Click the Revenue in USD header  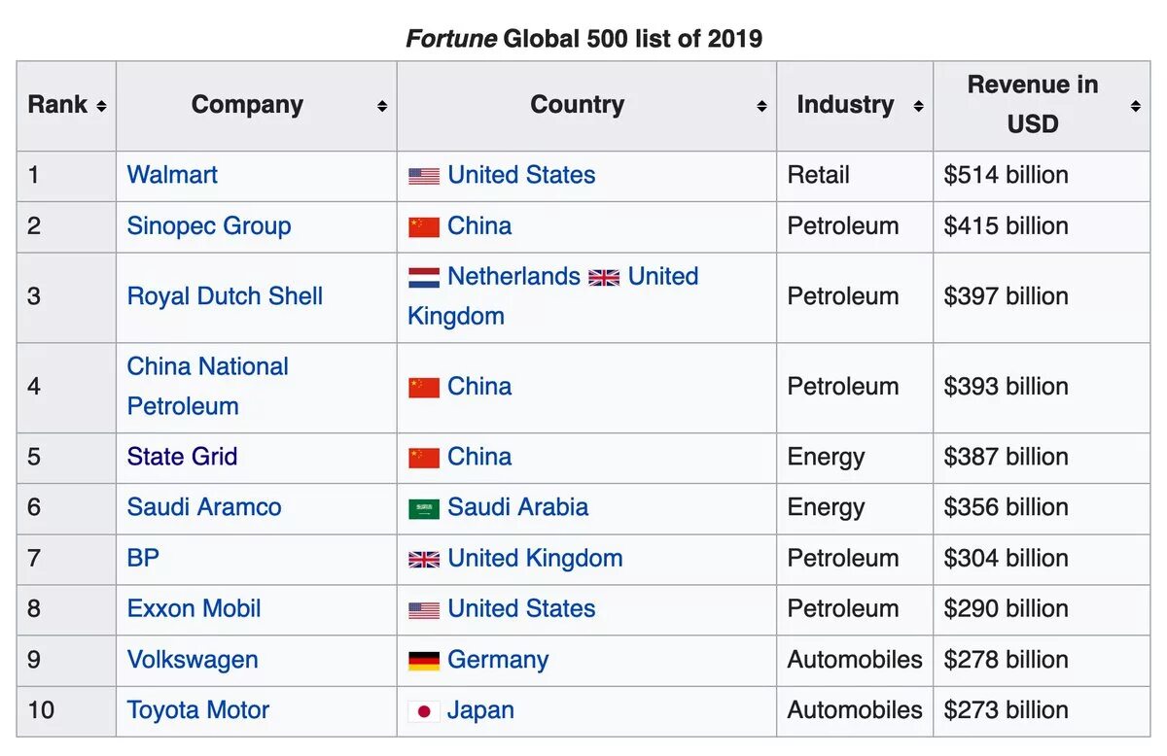[x=1042, y=106]
